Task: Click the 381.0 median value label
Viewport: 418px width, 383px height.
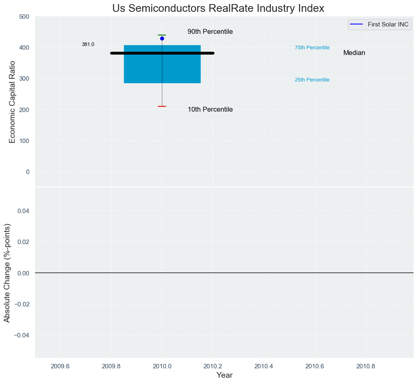Action: pos(88,44)
